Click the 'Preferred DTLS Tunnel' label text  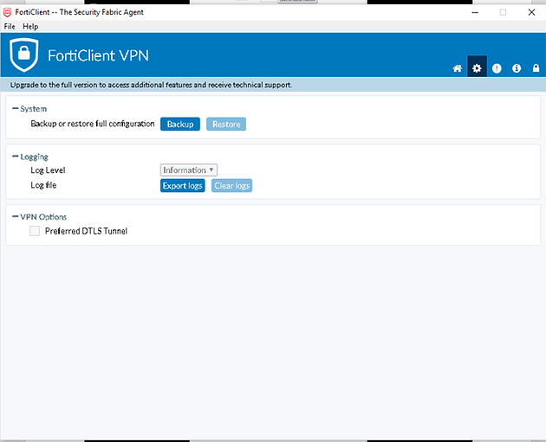coord(87,231)
